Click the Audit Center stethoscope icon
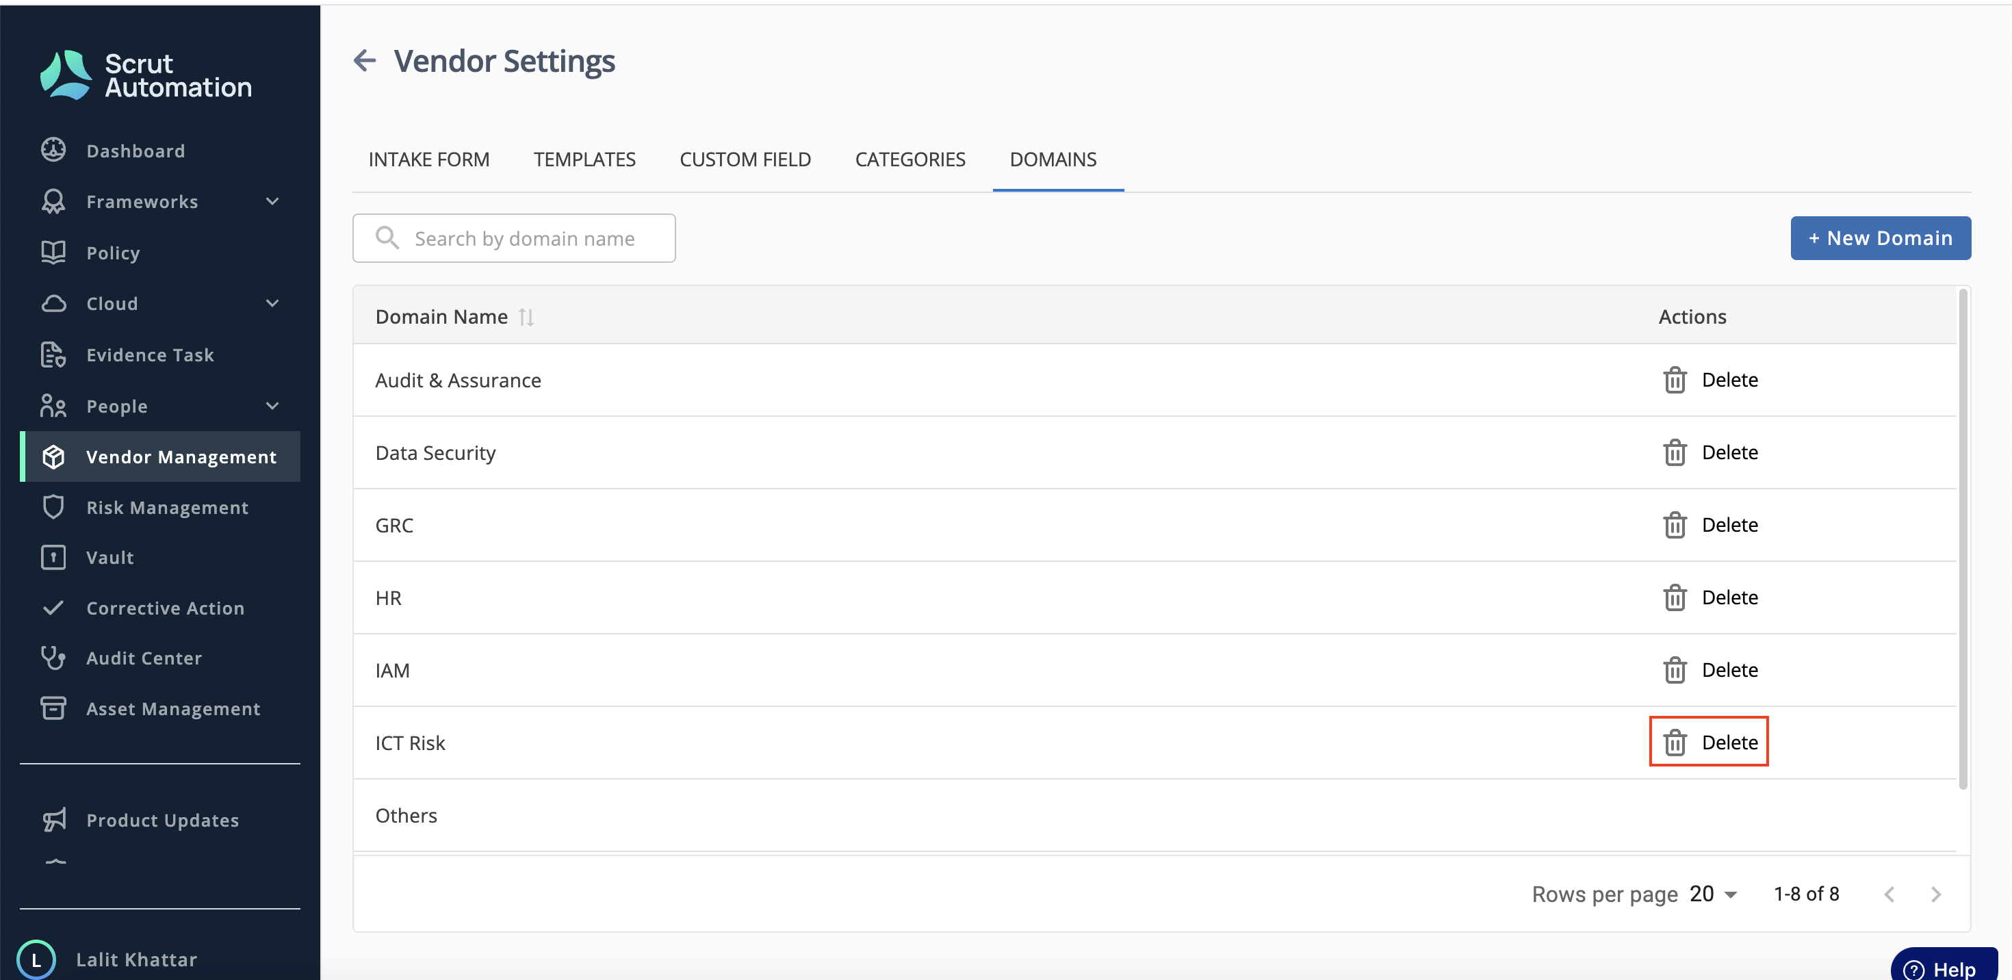2012x980 pixels. (53, 658)
